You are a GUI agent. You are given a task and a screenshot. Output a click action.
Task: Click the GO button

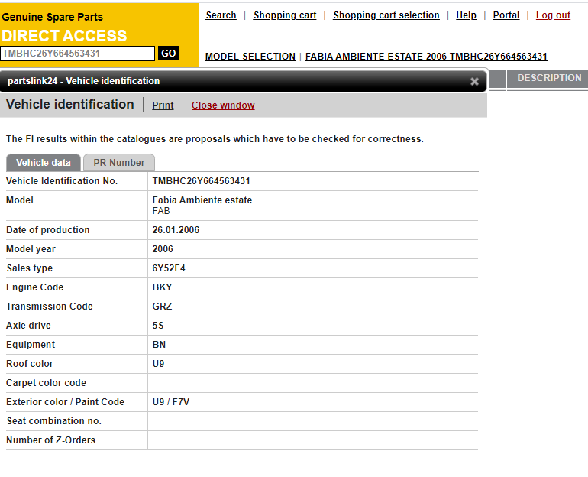pyautogui.click(x=168, y=54)
